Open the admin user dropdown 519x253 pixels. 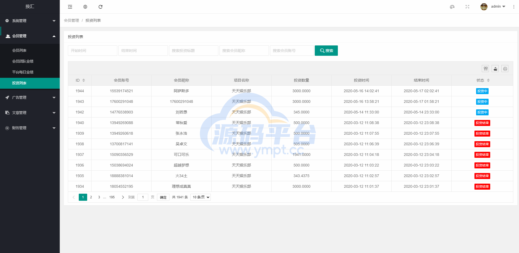pyautogui.click(x=498, y=7)
